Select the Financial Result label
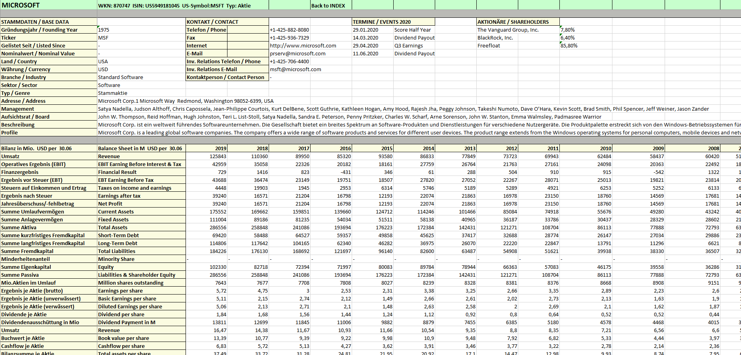This screenshot has height=355, width=741. pos(142,172)
